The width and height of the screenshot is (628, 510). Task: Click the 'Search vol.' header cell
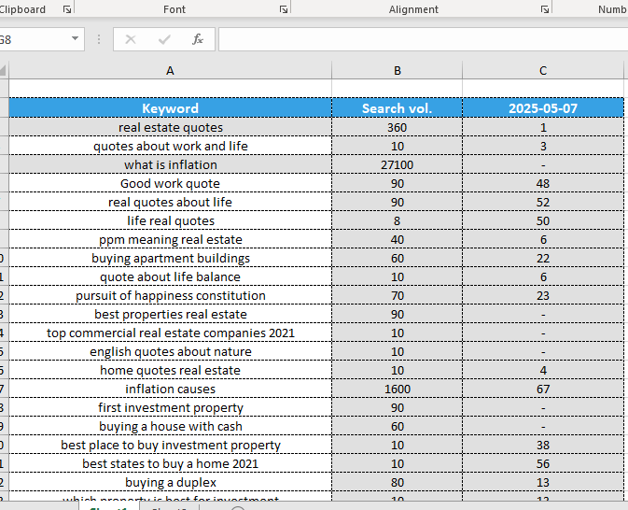coord(398,108)
